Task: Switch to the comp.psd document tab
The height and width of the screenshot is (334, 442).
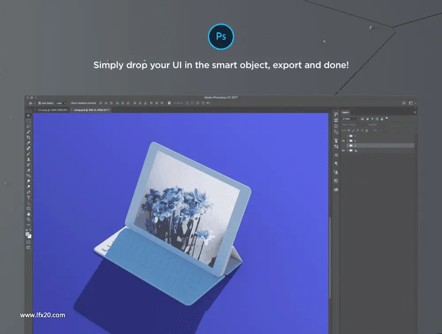Action: [x=91, y=110]
